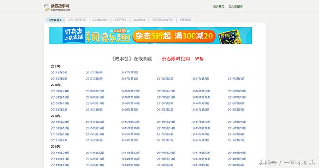This screenshot has height=168, width=319.
Task: Click the magazine discount banner 杂志5折起
Action: point(151,36)
